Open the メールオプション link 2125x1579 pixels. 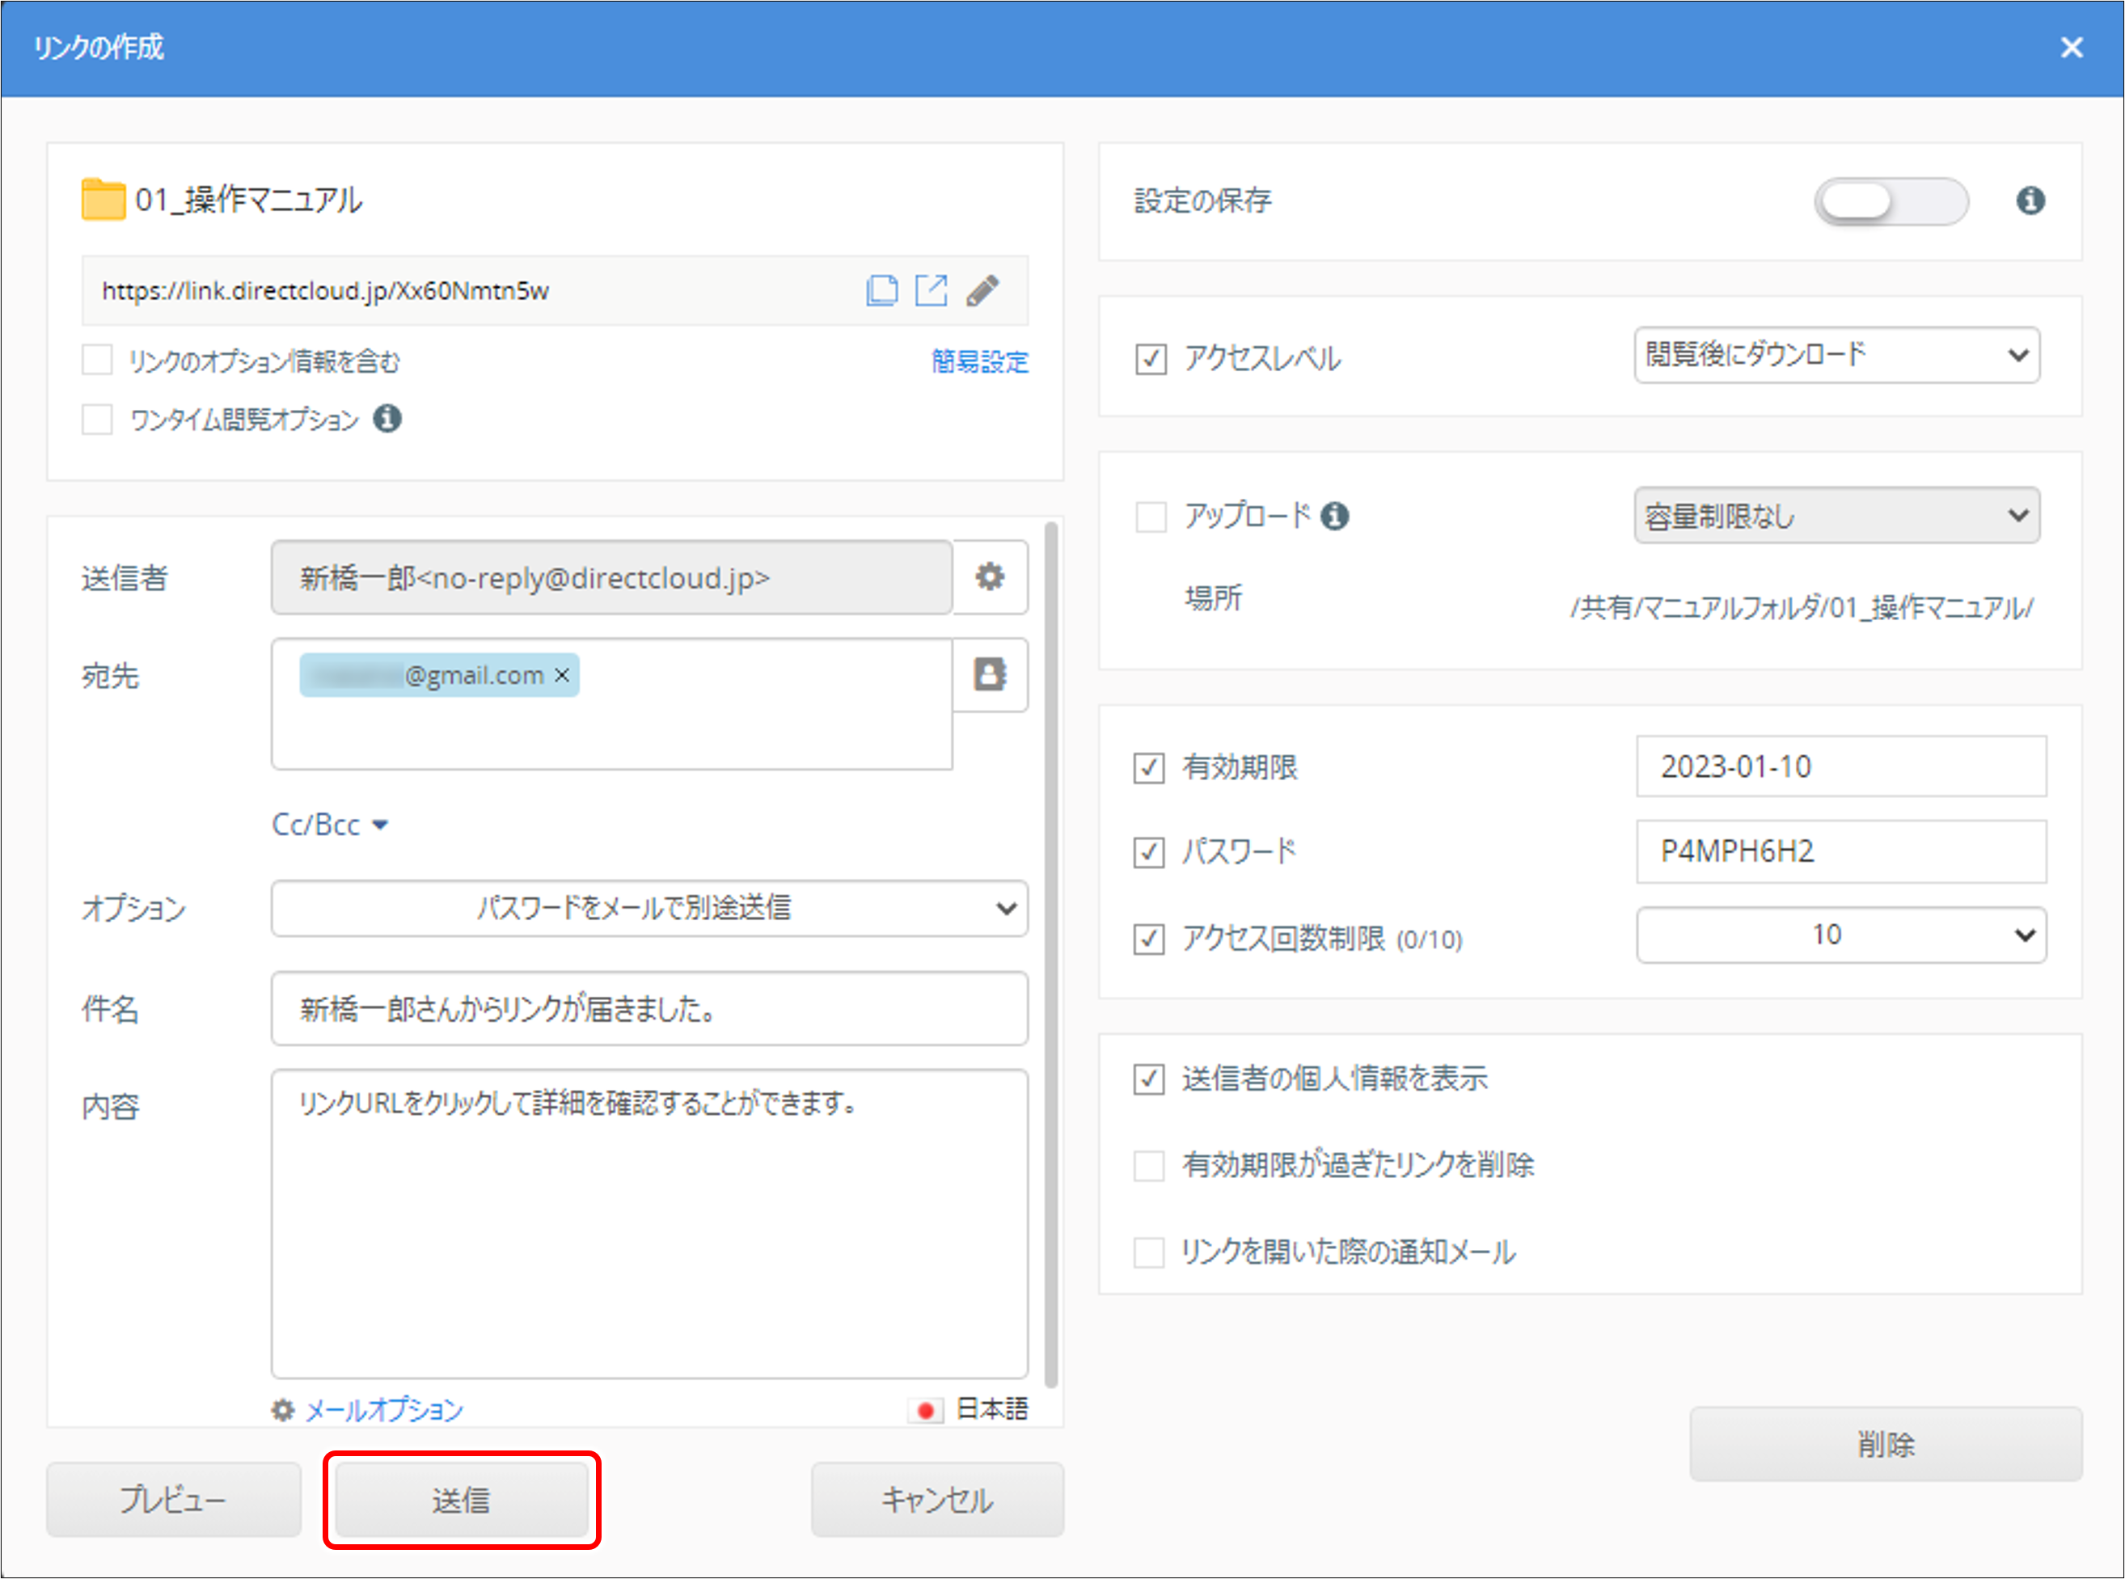[x=383, y=1410]
